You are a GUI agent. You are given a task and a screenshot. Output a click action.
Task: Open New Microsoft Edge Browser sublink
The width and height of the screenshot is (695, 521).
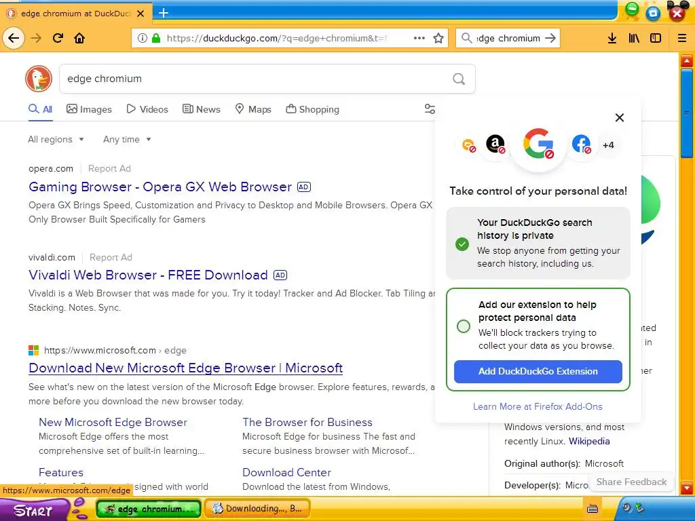pos(113,422)
